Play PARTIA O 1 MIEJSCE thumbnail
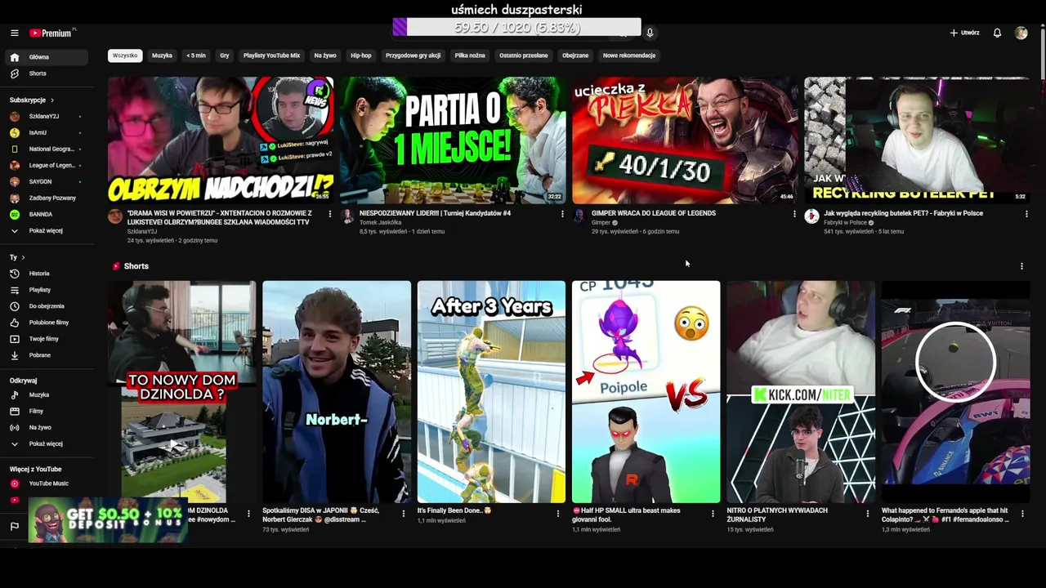This screenshot has width=1046, height=588. point(453,140)
